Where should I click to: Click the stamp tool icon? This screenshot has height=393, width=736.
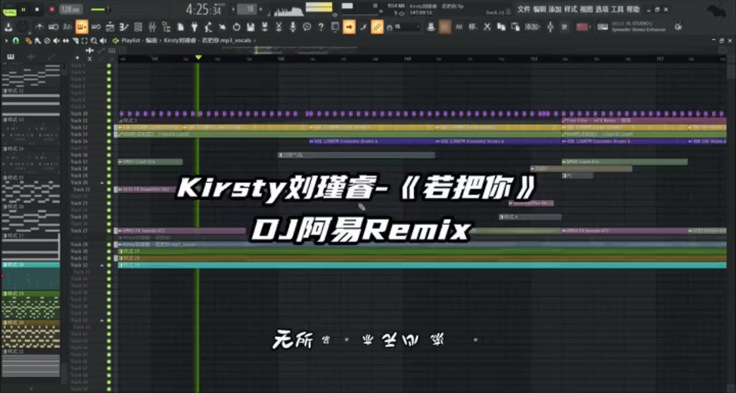tap(431, 27)
